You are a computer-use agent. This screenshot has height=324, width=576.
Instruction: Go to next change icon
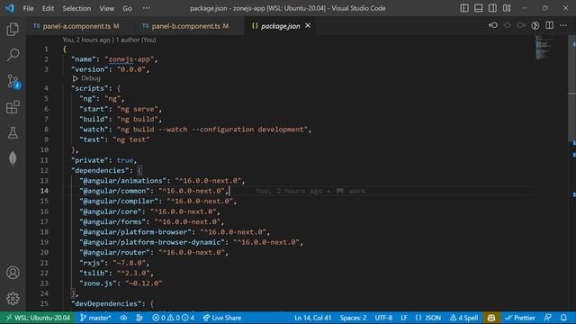pyautogui.click(x=521, y=25)
